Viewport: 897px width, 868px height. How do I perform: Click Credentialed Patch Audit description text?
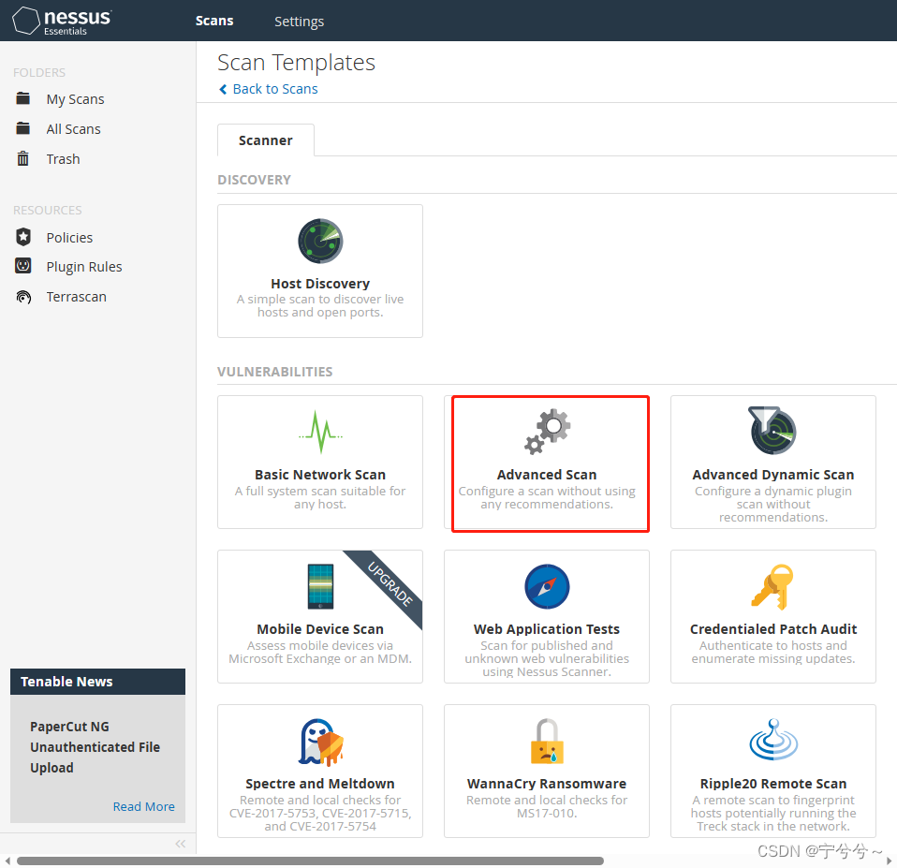pos(773,653)
